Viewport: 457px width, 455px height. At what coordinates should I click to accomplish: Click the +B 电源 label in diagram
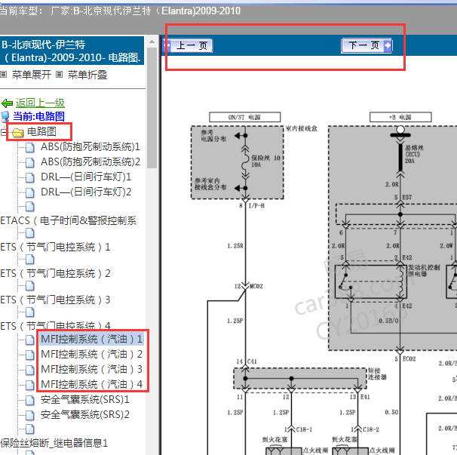click(400, 117)
